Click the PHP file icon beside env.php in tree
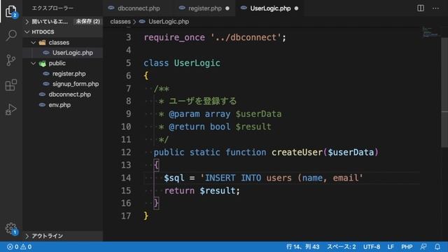Screen dimensions: 448x252 pos(42,105)
